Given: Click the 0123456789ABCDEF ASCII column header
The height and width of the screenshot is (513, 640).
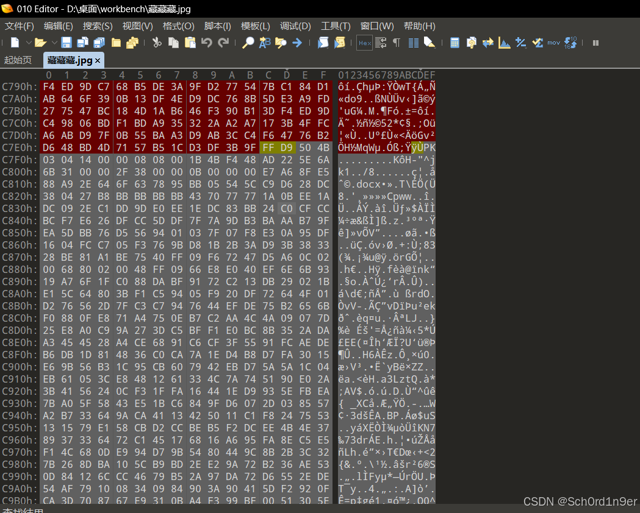Looking at the screenshot, I should click(x=387, y=75).
